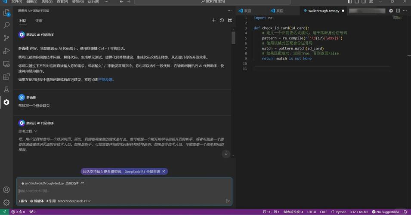Open customize layout icon in title bar
Viewport: 411px width, 215px height.
(x=371, y=2)
